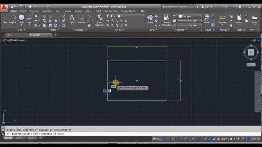This screenshot has width=262, height=147.
Task: Open the Manage ribbon tab
Action: pos(67,11)
